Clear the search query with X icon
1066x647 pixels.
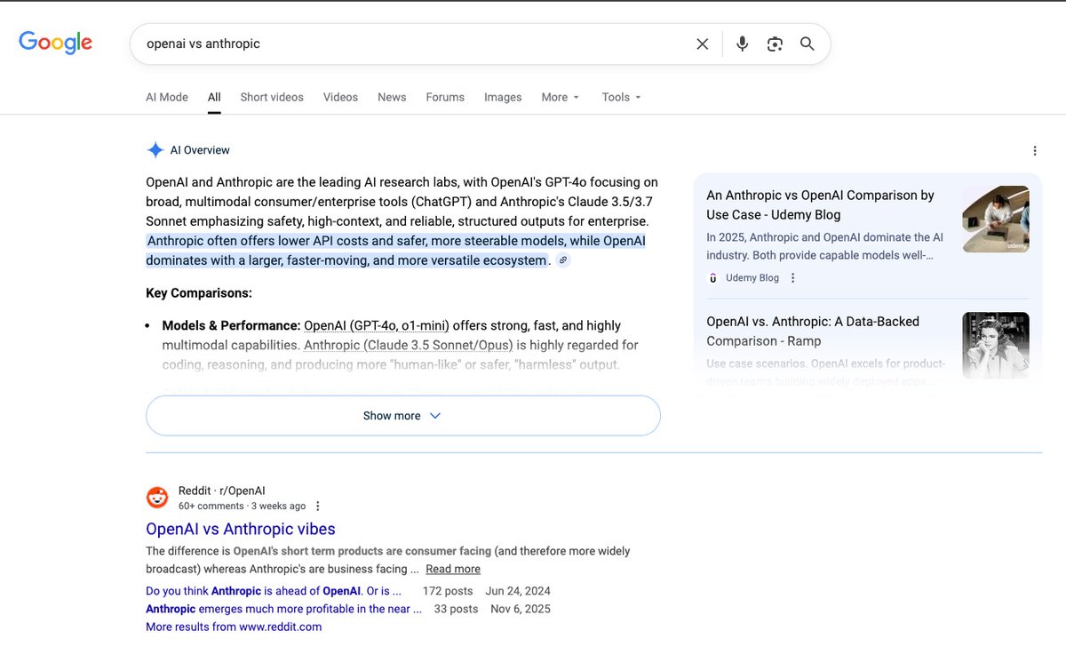pos(702,44)
